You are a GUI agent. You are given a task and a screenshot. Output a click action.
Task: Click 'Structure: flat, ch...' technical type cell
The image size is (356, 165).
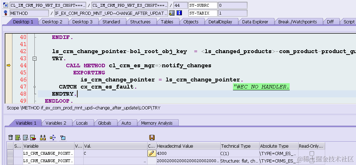[240, 161]
